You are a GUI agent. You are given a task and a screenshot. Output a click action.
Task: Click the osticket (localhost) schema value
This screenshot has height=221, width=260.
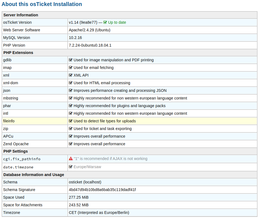[x=85, y=182]
